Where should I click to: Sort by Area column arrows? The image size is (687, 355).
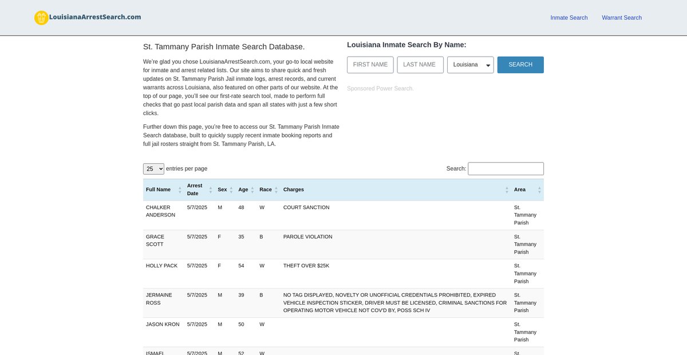click(x=539, y=190)
